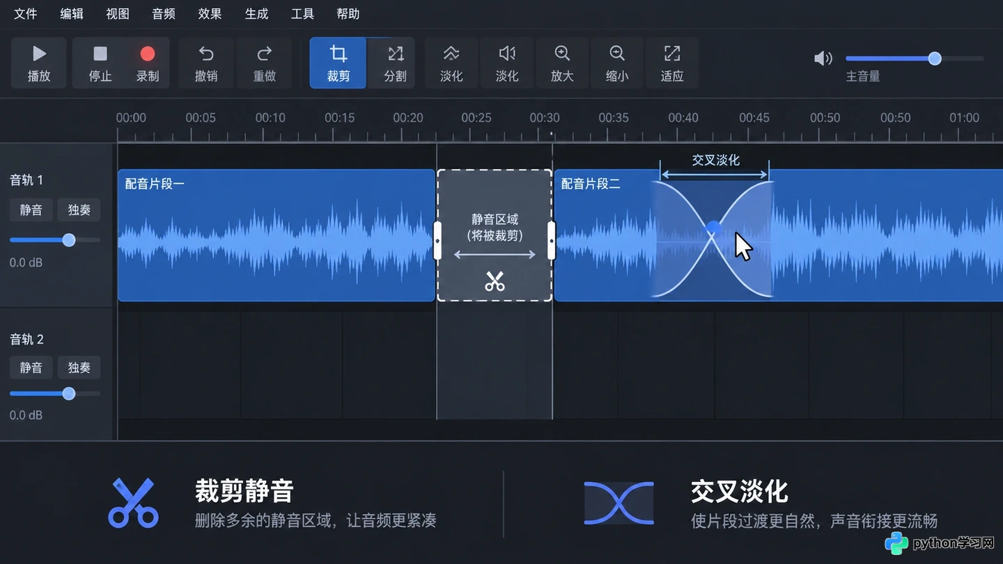Open the 视图 menu
1003x564 pixels.
(118, 14)
